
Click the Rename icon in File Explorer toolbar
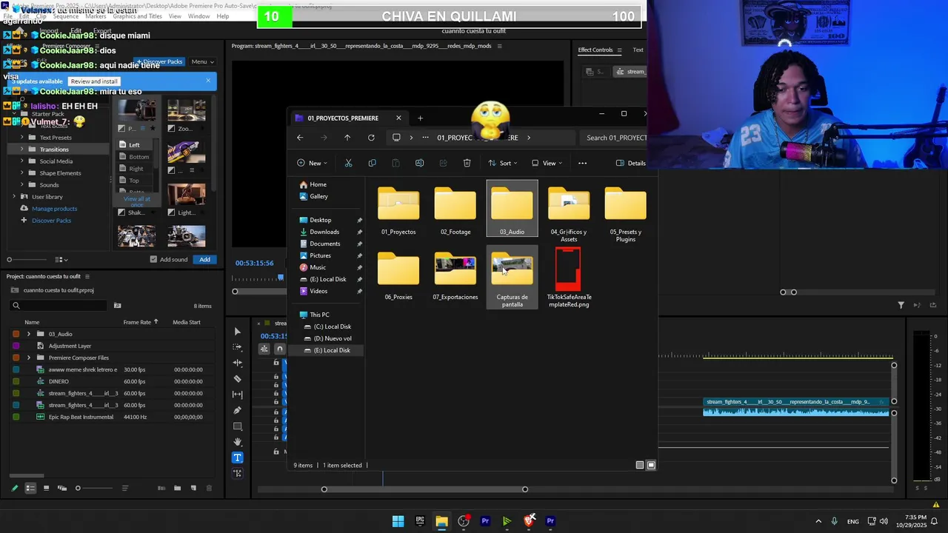pyautogui.click(x=419, y=163)
